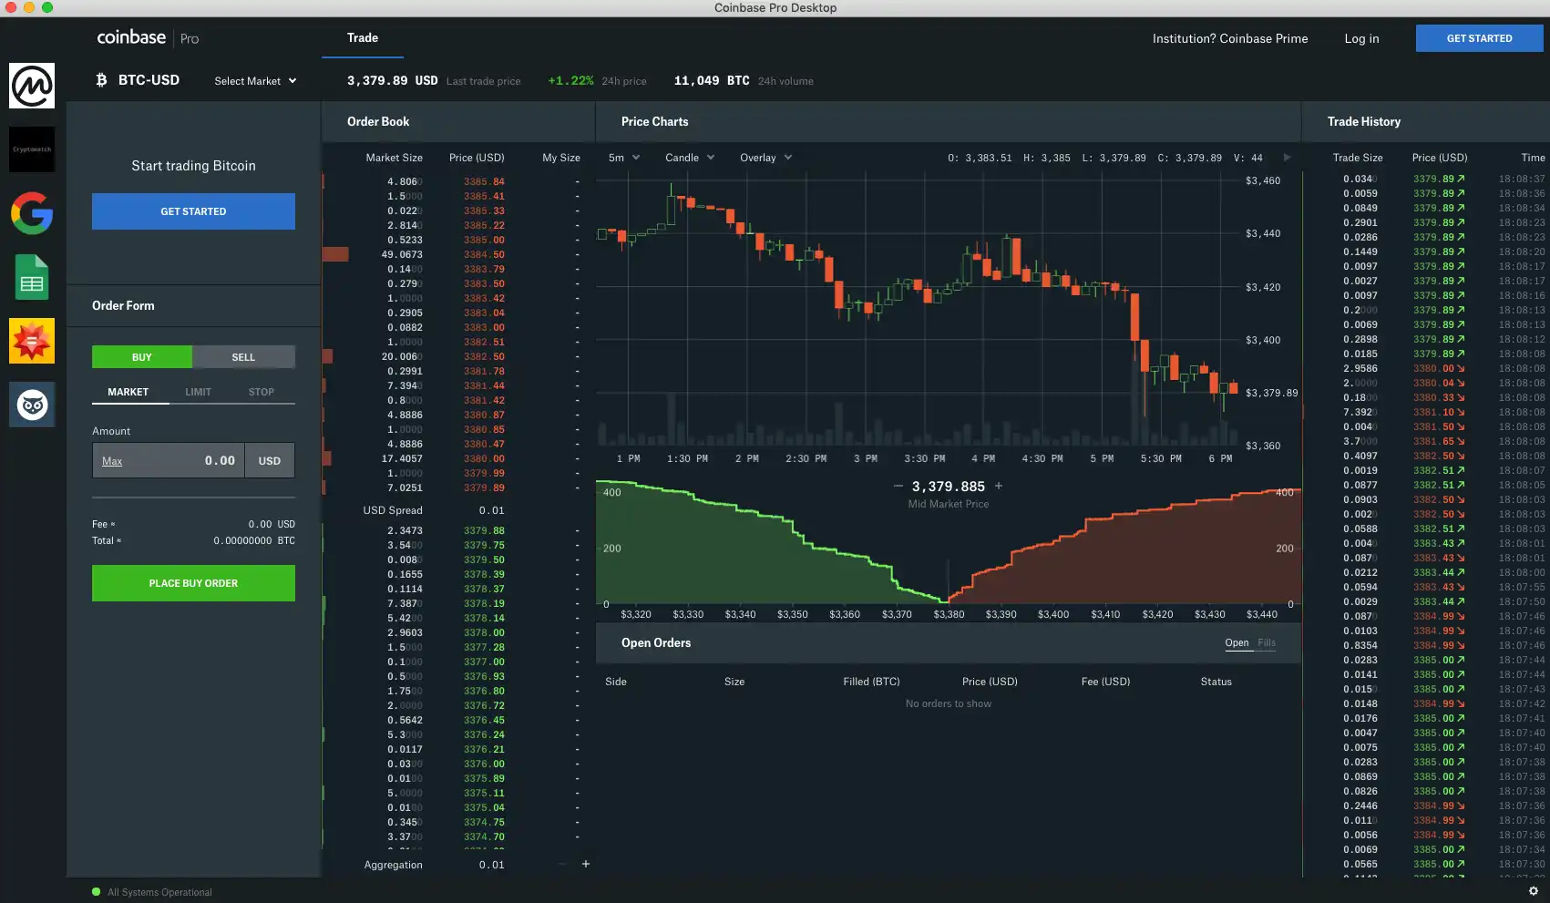Screen dimensions: 1550x903
Task: Click the minus icon next to Aggregation
Action: pyautogui.click(x=562, y=864)
